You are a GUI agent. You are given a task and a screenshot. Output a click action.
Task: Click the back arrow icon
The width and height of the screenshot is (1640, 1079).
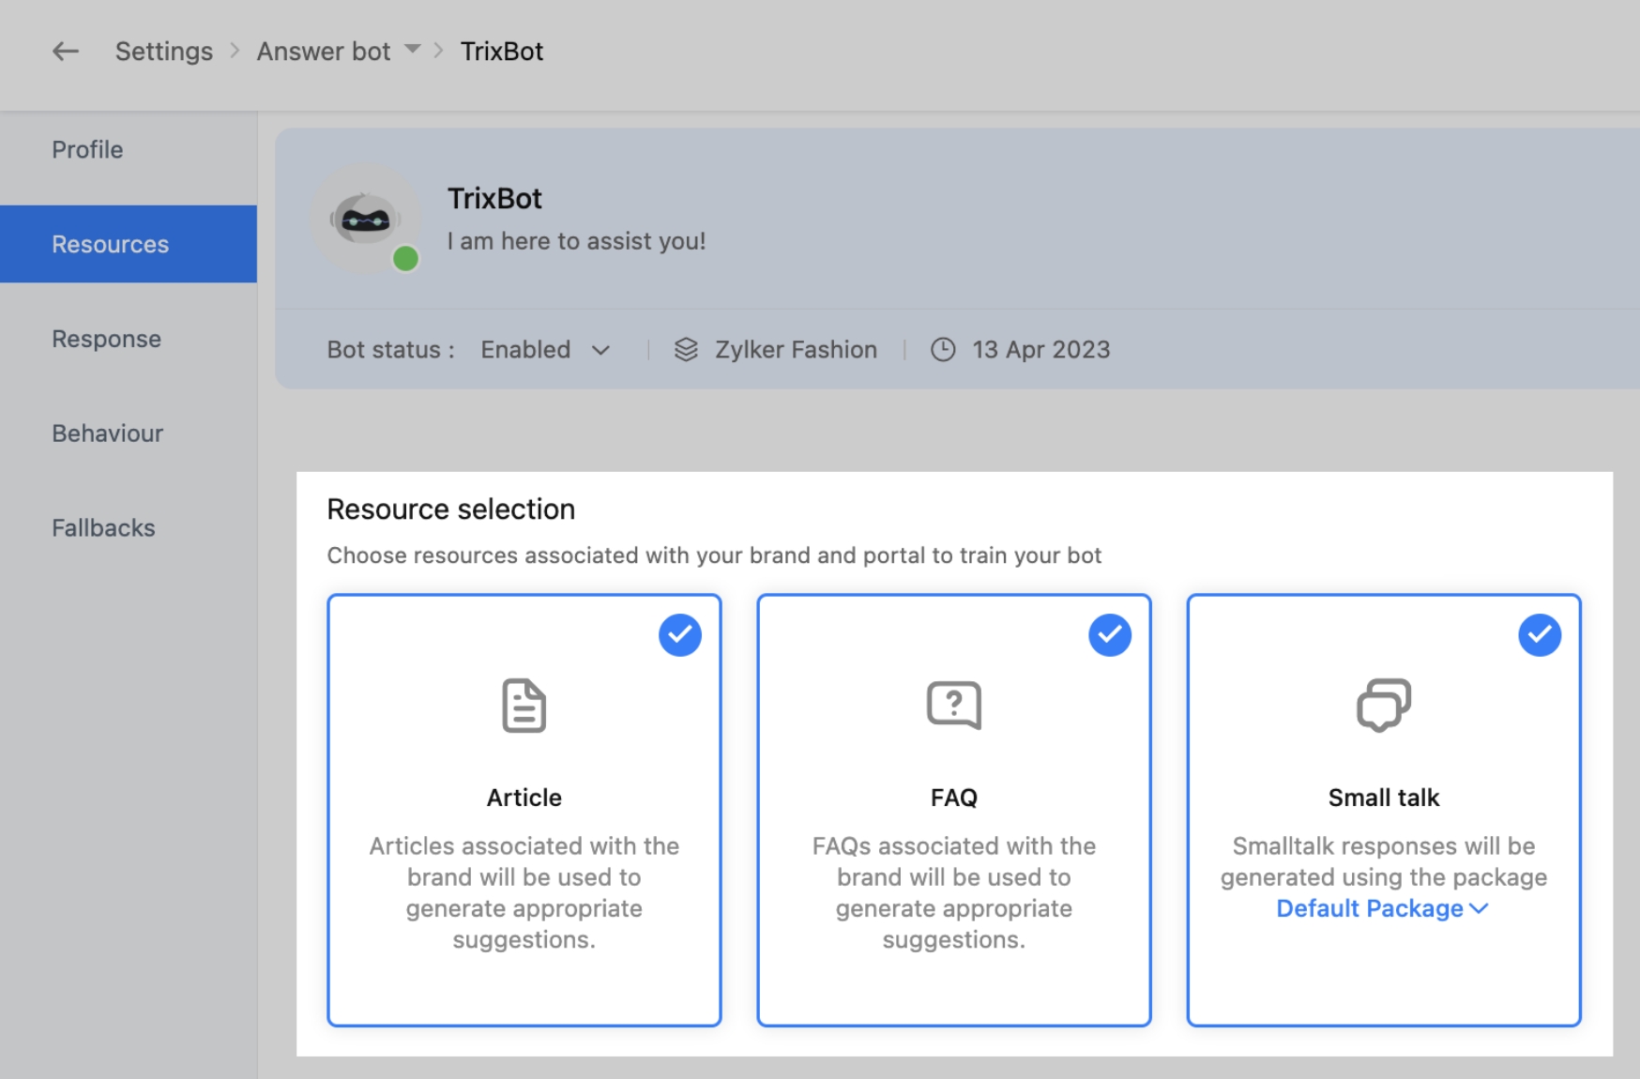[x=65, y=52]
